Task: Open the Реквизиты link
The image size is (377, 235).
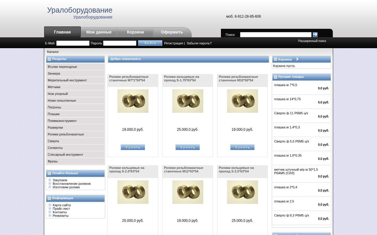Action: tap(61, 216)
